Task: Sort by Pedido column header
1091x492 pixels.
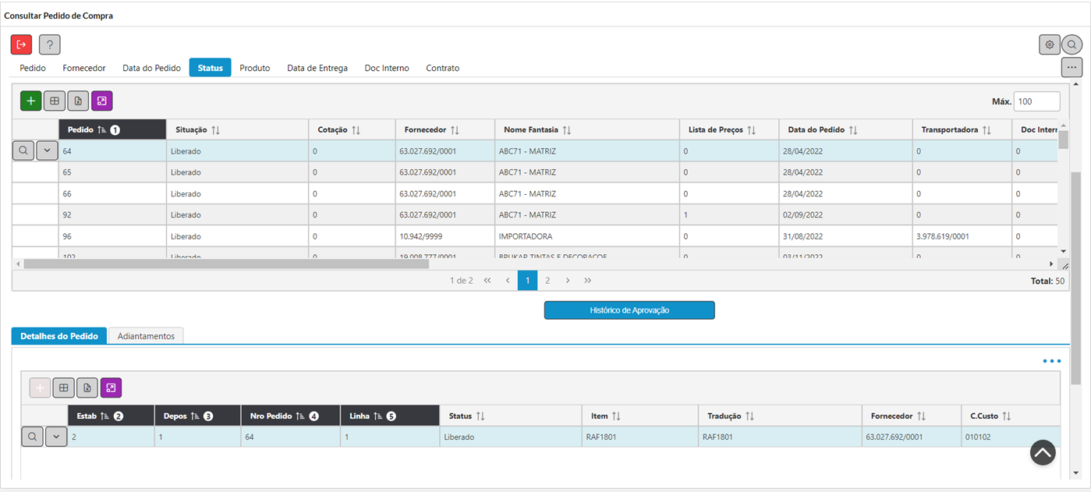Action: (x=112, y=129)
